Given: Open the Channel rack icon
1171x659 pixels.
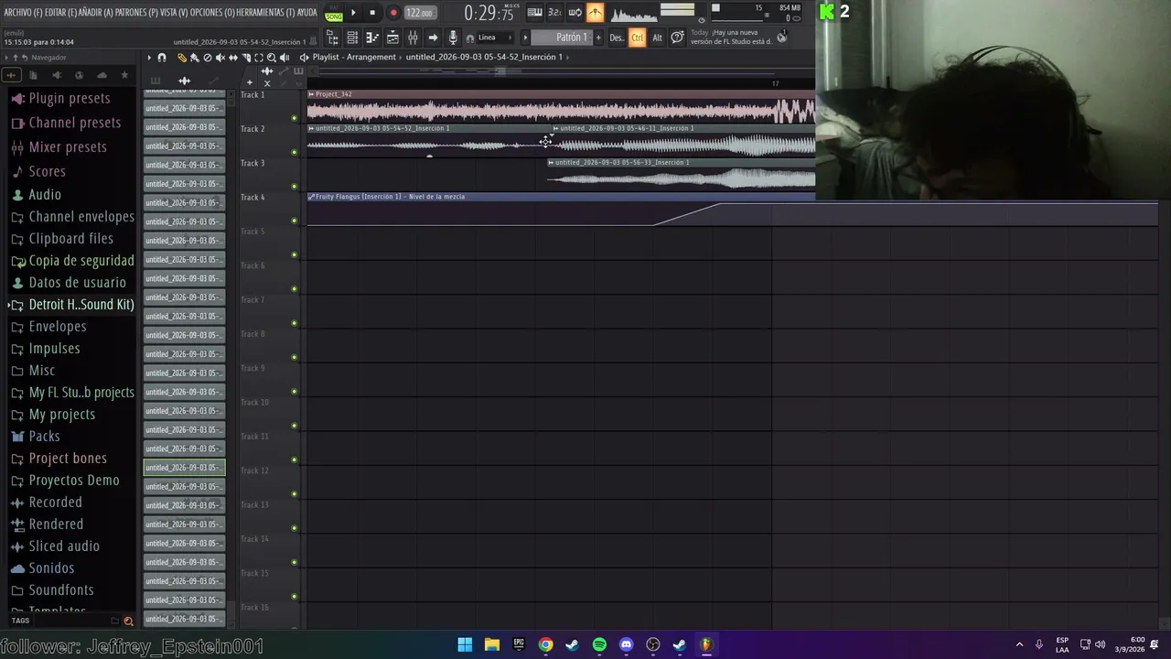Looking at the screenshot, I should [352, 38].
